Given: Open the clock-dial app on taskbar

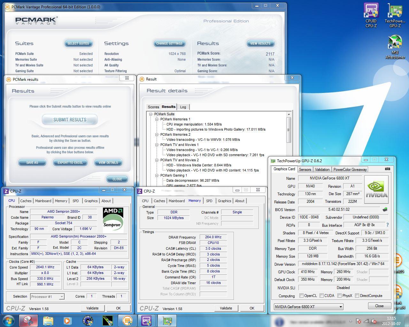Looking at the screenshot, I should [88, 321].
